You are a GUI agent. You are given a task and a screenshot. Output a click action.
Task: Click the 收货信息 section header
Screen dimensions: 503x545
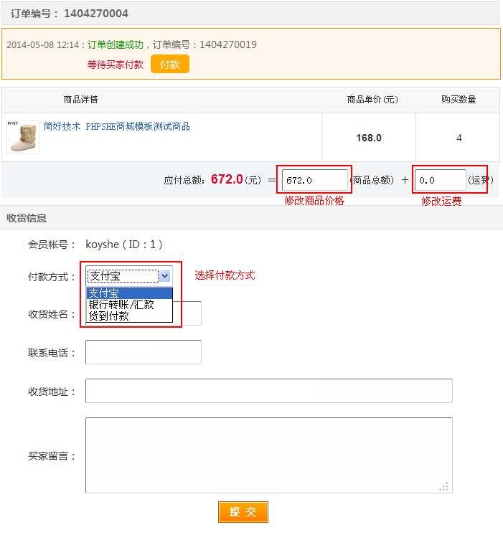click(x=27, y=217)
